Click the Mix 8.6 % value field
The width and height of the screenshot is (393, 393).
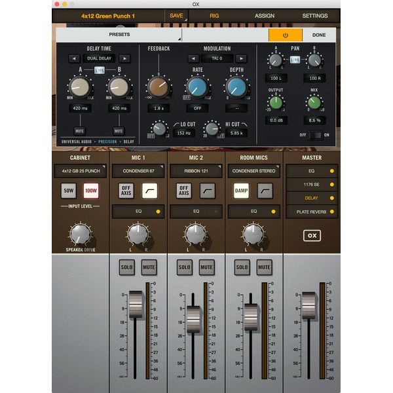[314, 121]
